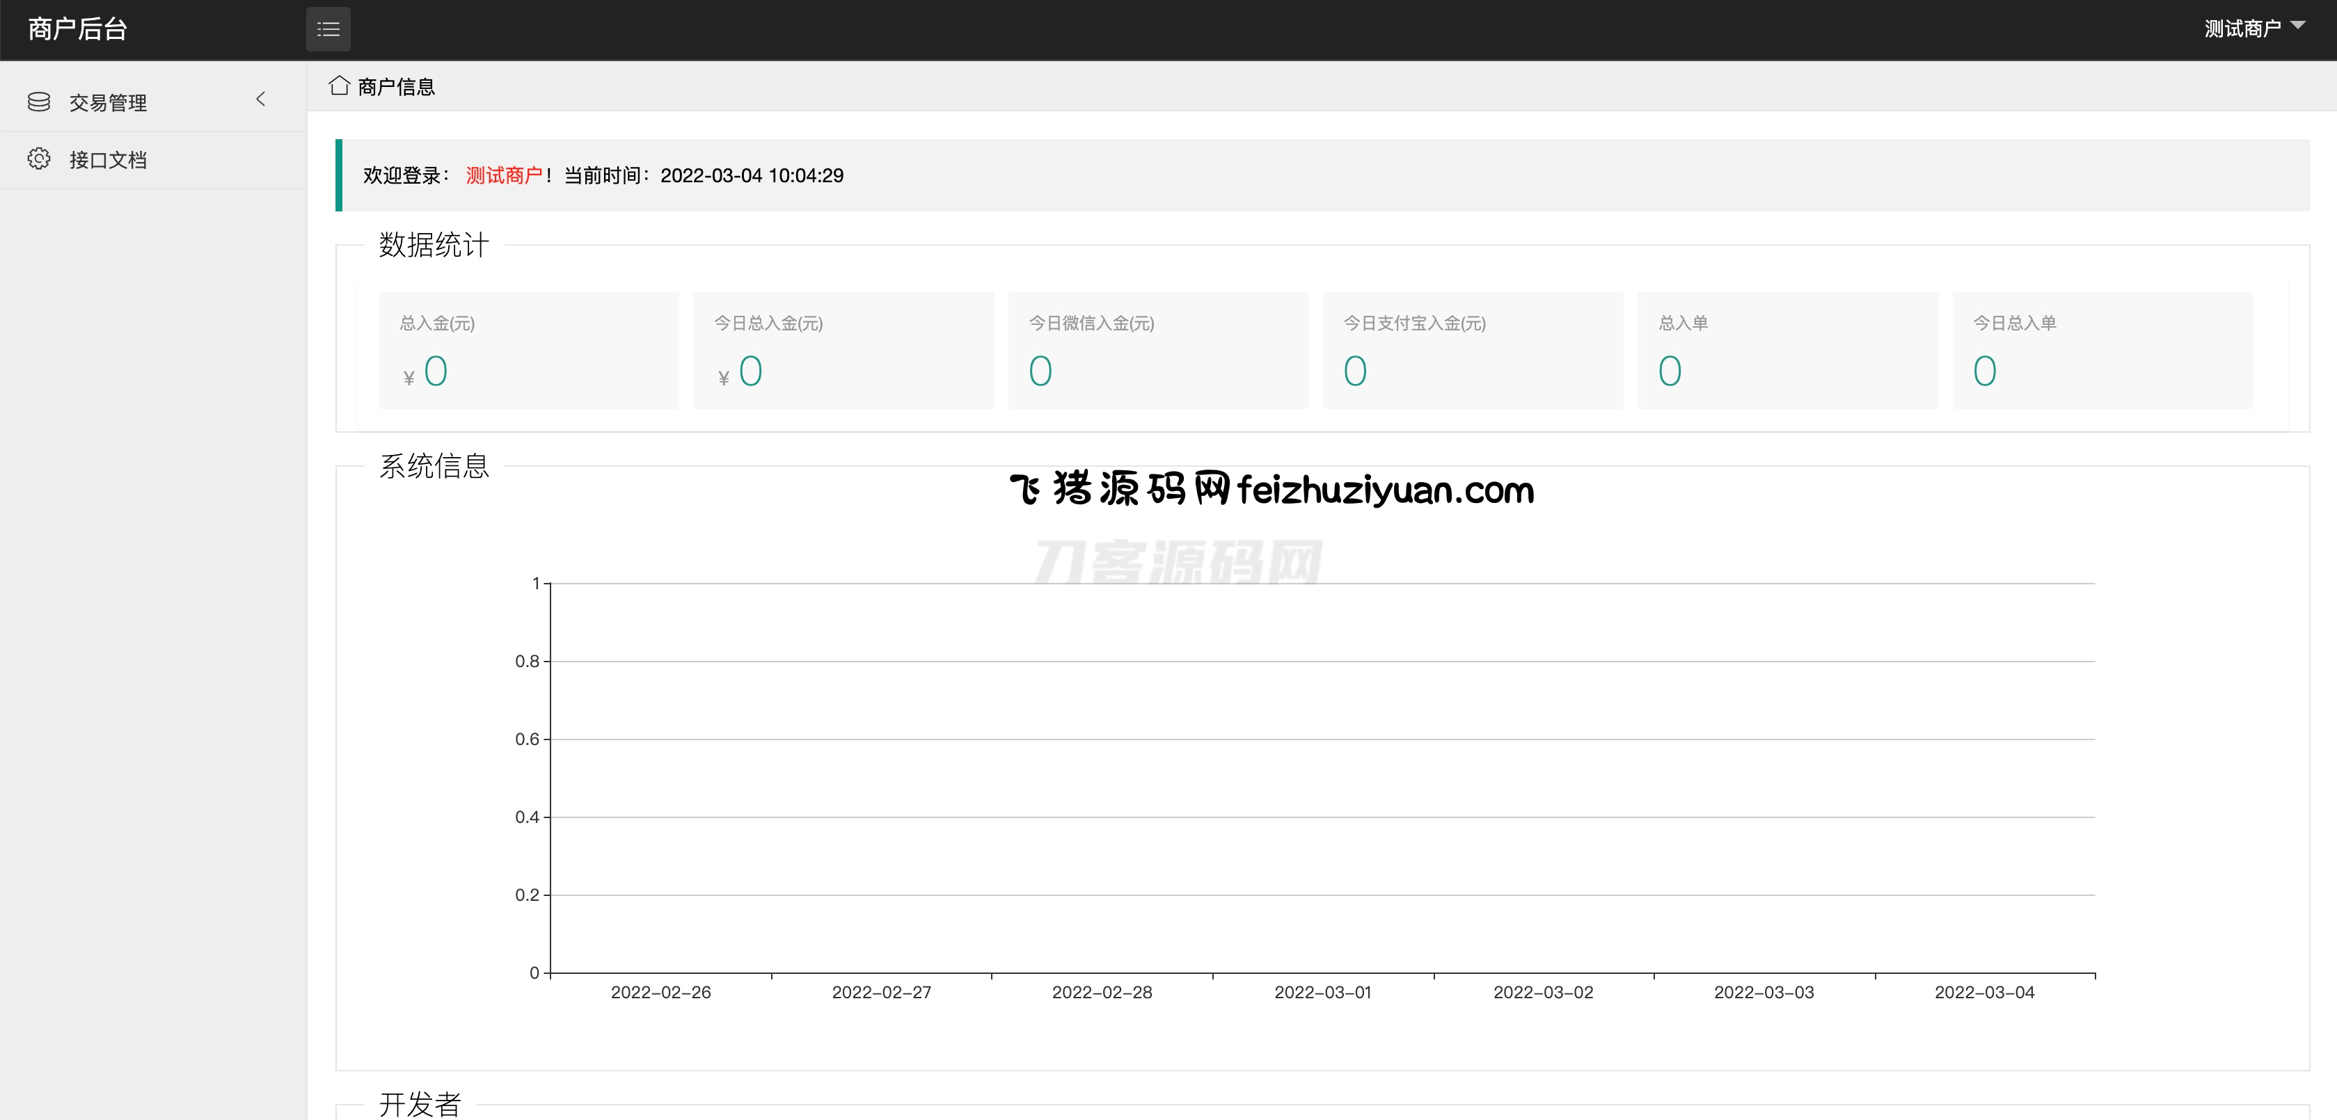Image resolution: width=2337 pixels, height=1120 pixels.
Task: Click the 2022-02-26 chart axis label
Action: [660, 992]
